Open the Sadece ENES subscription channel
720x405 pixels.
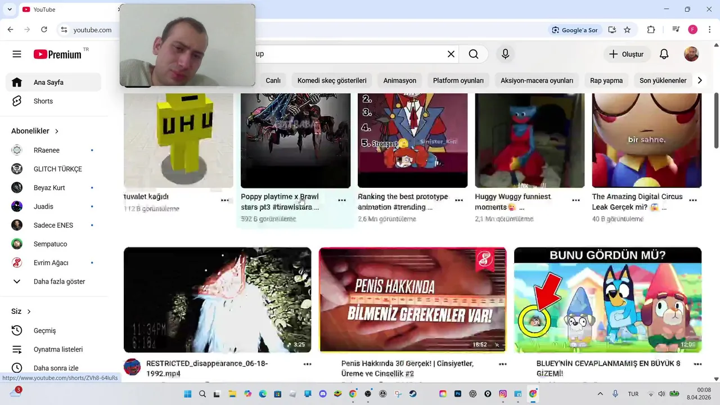point(53,225)
